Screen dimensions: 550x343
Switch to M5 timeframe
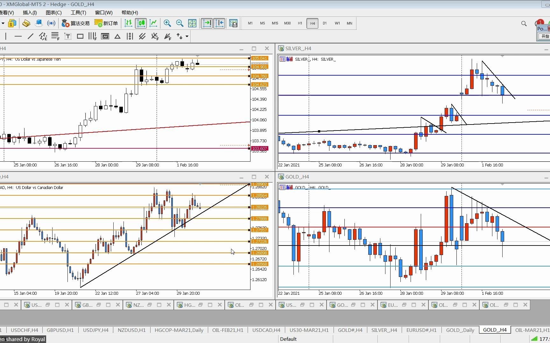(x=263, y=23)
